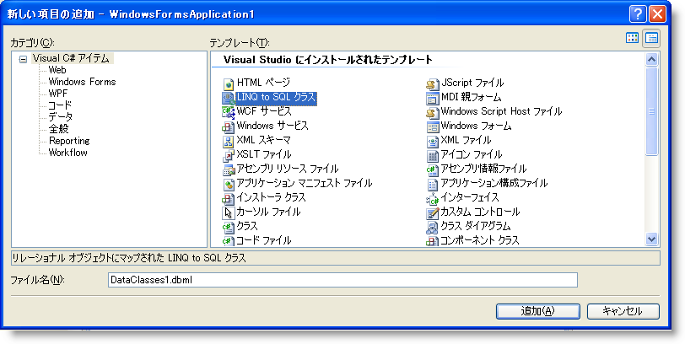Click the HTML ページ template icon

pos(229,83)
